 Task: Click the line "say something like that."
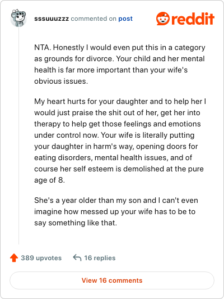pyautogui.click(x=76, y=223)
